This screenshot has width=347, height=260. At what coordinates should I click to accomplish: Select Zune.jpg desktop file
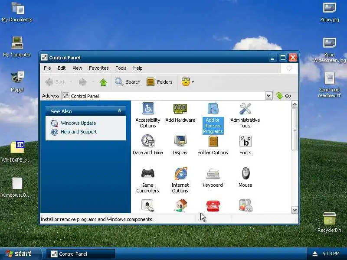coord(330,12)
